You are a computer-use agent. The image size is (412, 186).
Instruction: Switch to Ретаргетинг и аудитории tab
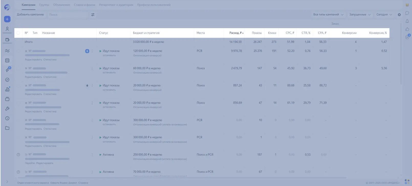116,5
